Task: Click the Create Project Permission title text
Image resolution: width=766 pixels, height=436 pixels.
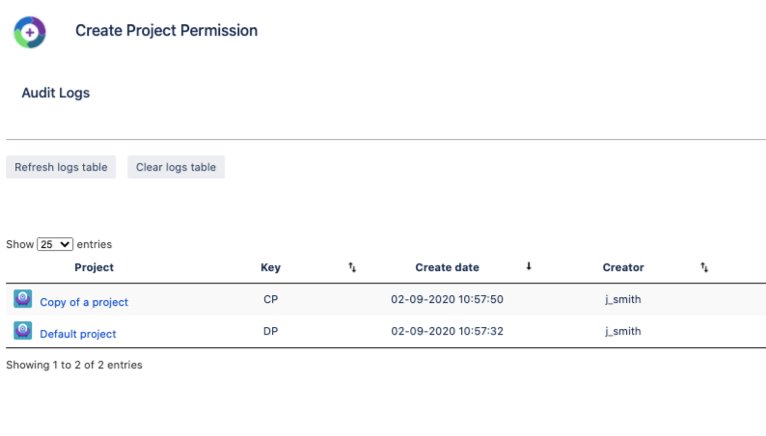Action: pyautogui.click(x=167, y=31)
